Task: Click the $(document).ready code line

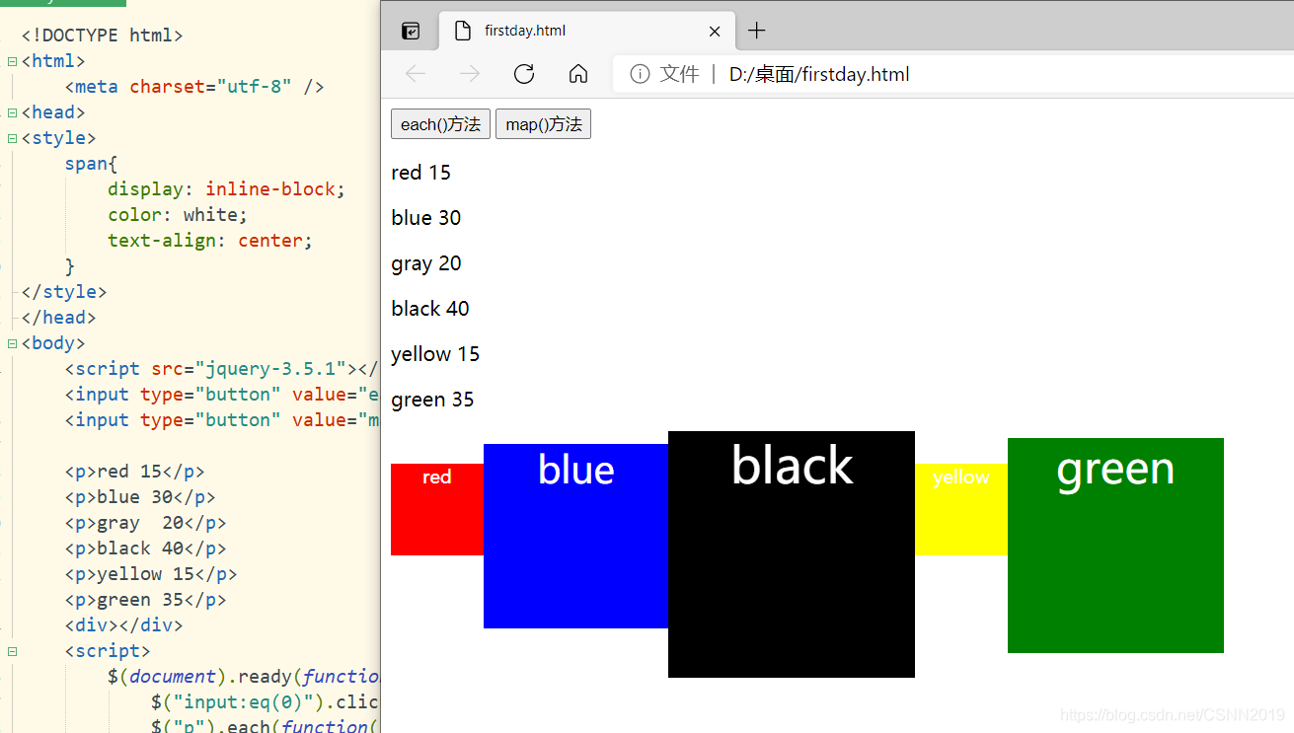Action: click(244, 677)
